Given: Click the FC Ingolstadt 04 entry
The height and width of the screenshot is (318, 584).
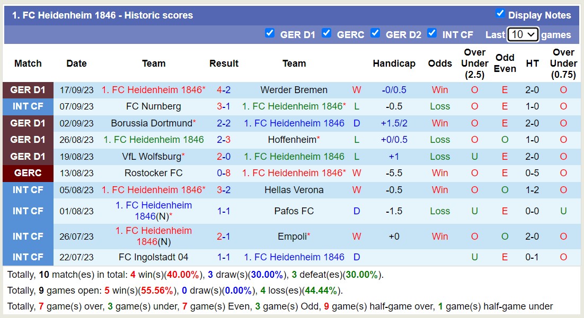Looking at the screenshot, I should coord(153,257).
